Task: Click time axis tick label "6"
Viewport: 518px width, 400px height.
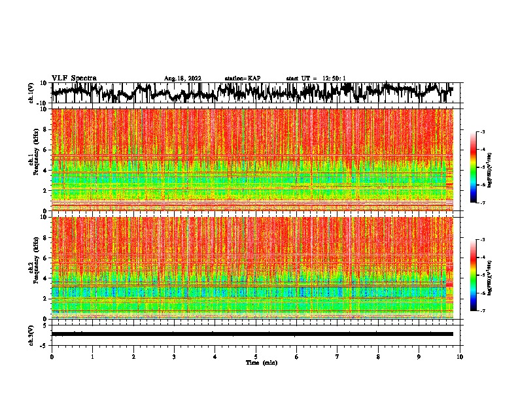Action: [x=297, y=357]
